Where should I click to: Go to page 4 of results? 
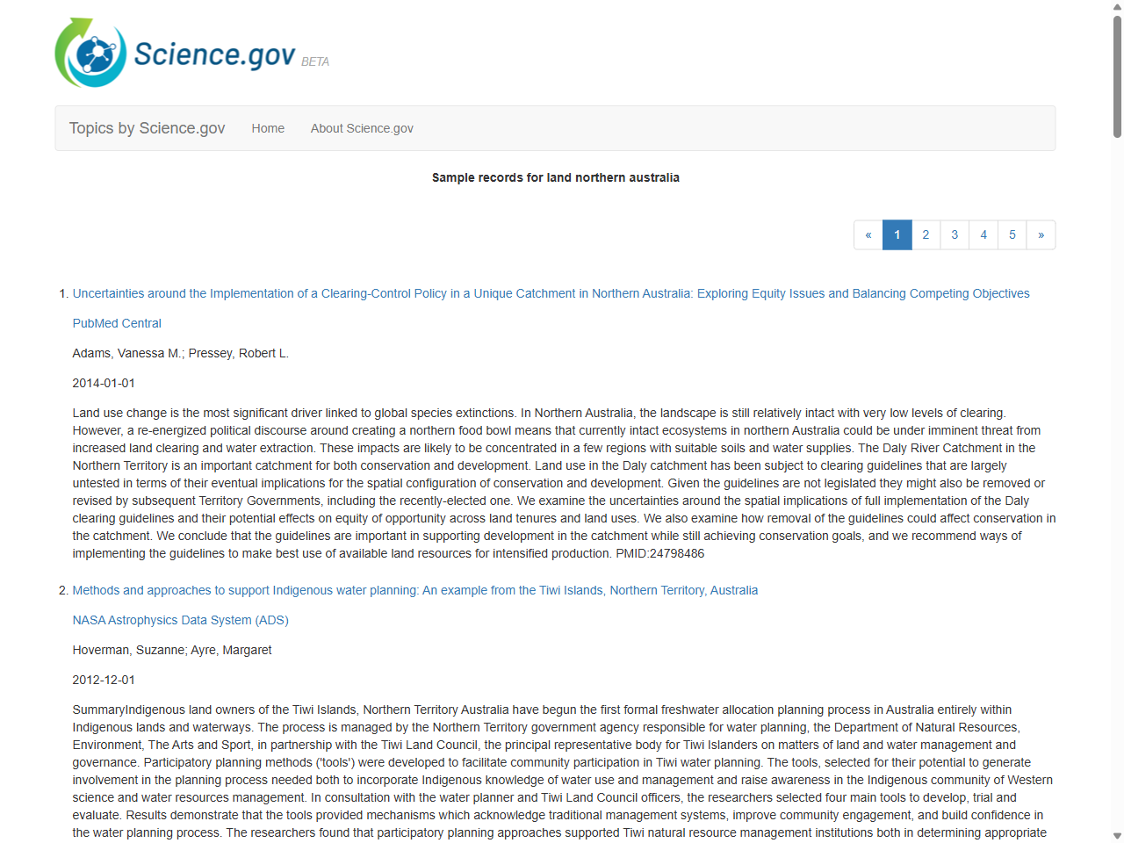[983, 234]
